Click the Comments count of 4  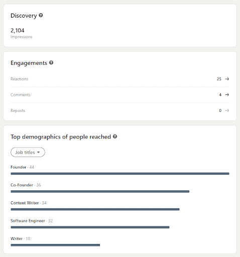coord(220,95)
